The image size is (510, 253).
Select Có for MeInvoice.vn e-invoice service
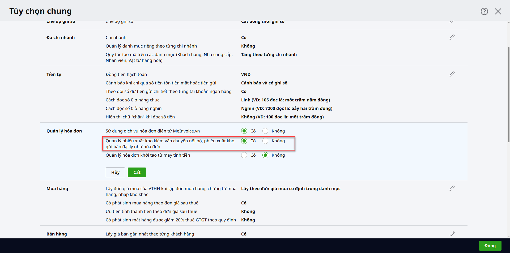coord(244,131)
